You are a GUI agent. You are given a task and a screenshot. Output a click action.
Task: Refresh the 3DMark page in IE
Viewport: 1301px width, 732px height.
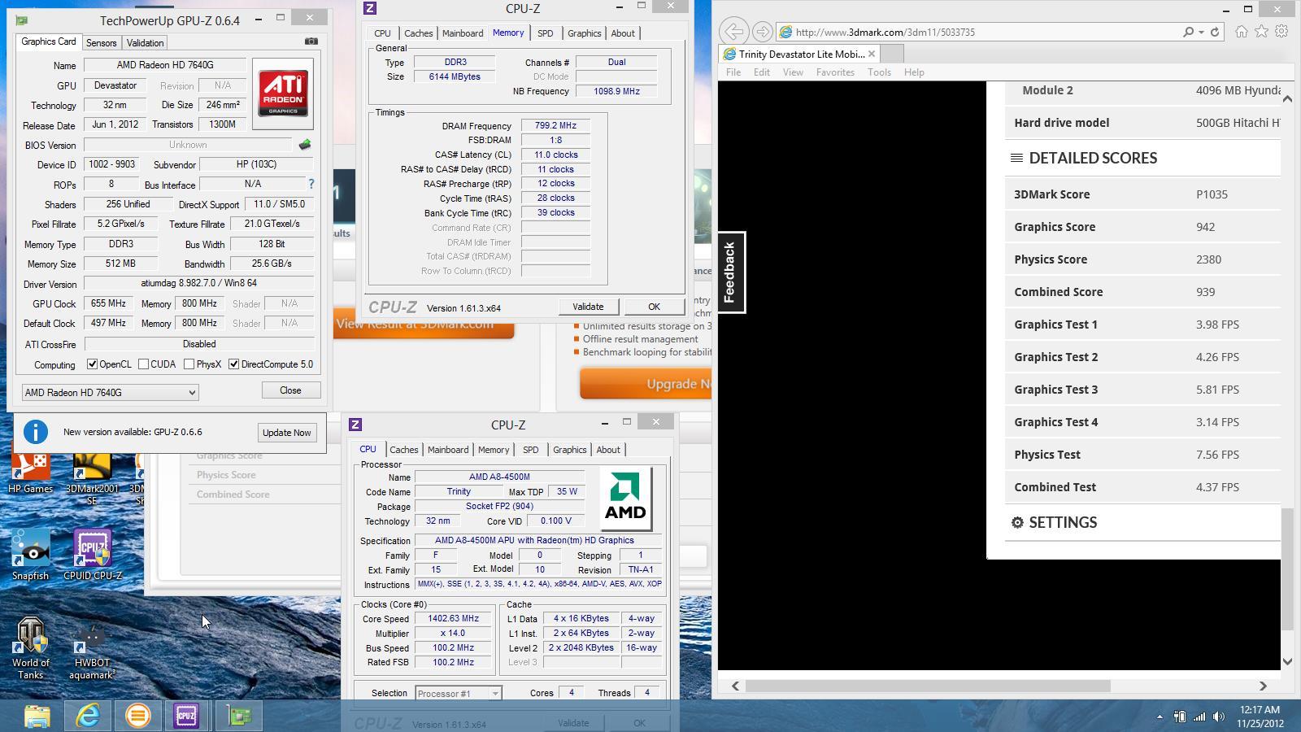click(x=1216, y=32)
